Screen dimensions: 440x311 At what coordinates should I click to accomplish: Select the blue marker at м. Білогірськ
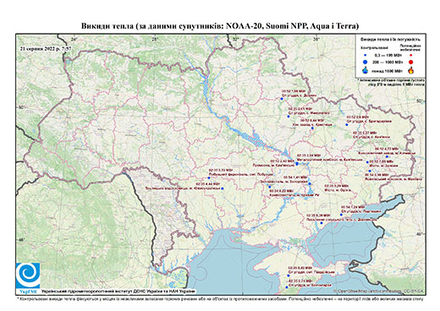pyautogui.click(x=287, y=287)
